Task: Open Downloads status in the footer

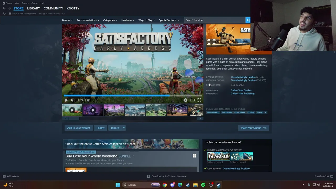Action: click(x=167, y=176)
